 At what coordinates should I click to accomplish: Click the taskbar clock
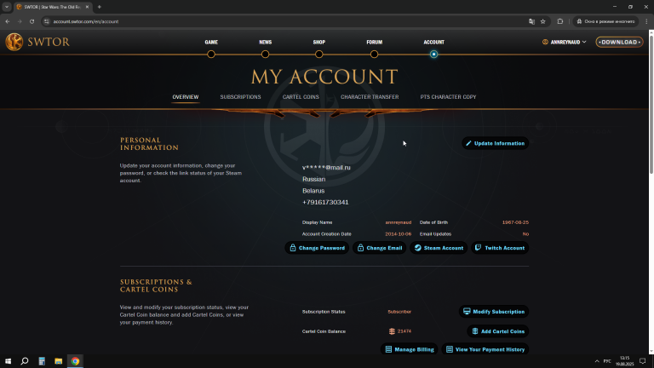click(x=624, y=361)
